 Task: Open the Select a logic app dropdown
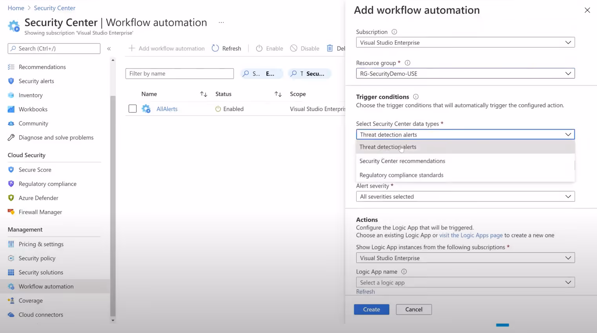(x=465, y=282)
